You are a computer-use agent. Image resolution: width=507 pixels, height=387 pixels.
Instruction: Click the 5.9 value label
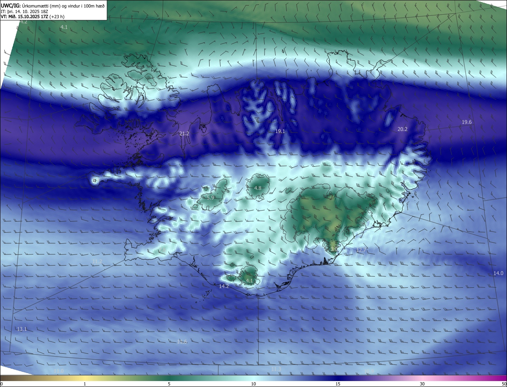pyautogui.click(x=211, y=197)
